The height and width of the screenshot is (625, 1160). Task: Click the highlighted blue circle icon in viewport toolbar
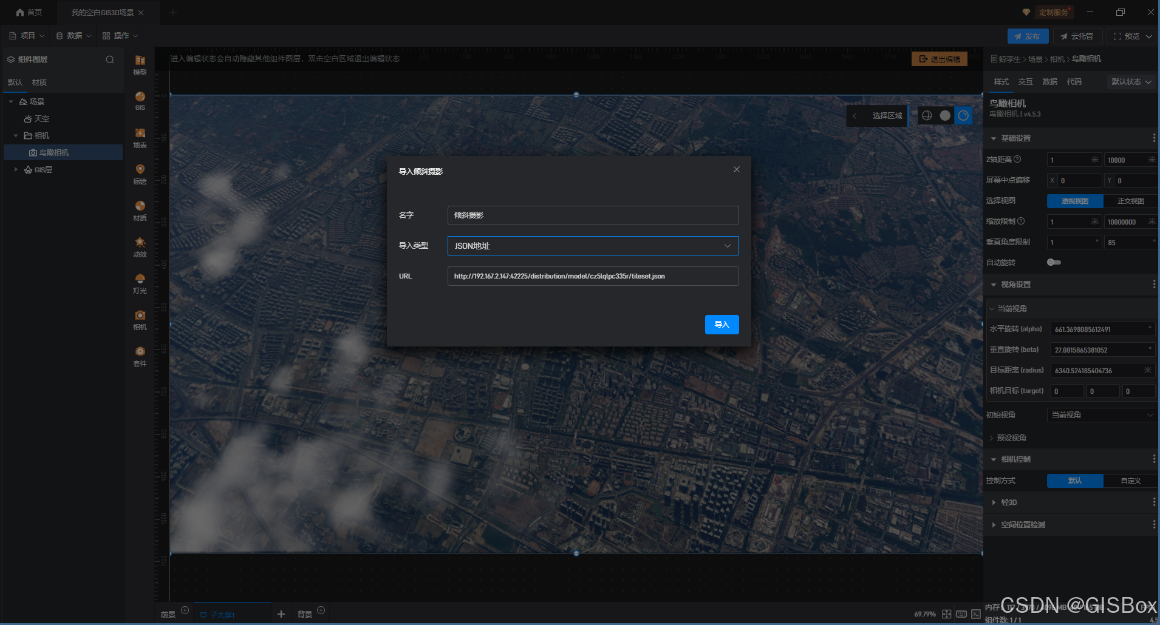pyautogui.click(x=963, y=115)
